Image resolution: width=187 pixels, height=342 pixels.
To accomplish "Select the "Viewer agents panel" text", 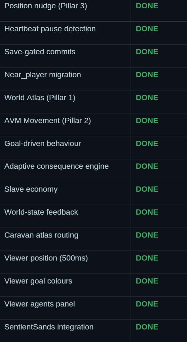I will (40, 304).
